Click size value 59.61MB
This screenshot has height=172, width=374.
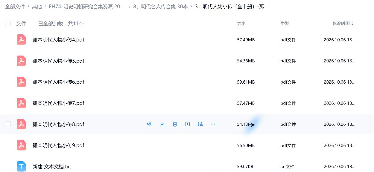click(x=246, y=82)
